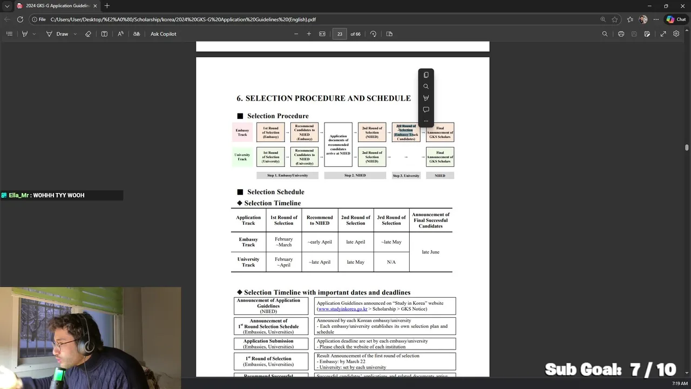Add comment to selected text
This screenshot has height=389, width=691.
coord(426,110)
